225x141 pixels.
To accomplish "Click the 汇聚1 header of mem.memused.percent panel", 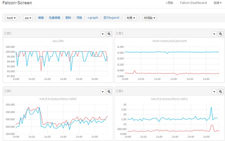I will pos(120,33).
